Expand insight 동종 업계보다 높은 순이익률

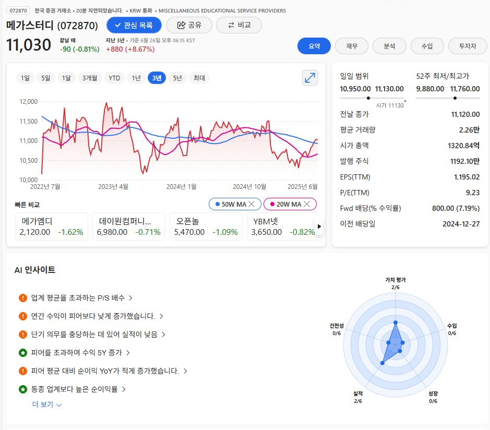[x=78, y=389]
